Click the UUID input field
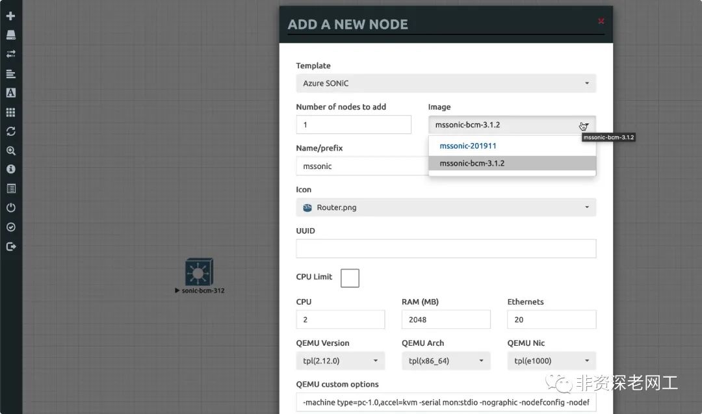The image size is (702, 414). pyautogui.click(x=446, y=249)
